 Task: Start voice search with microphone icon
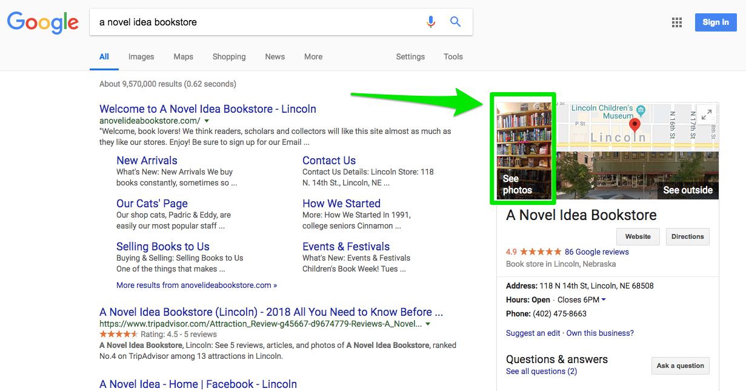(x=431, y=22)
